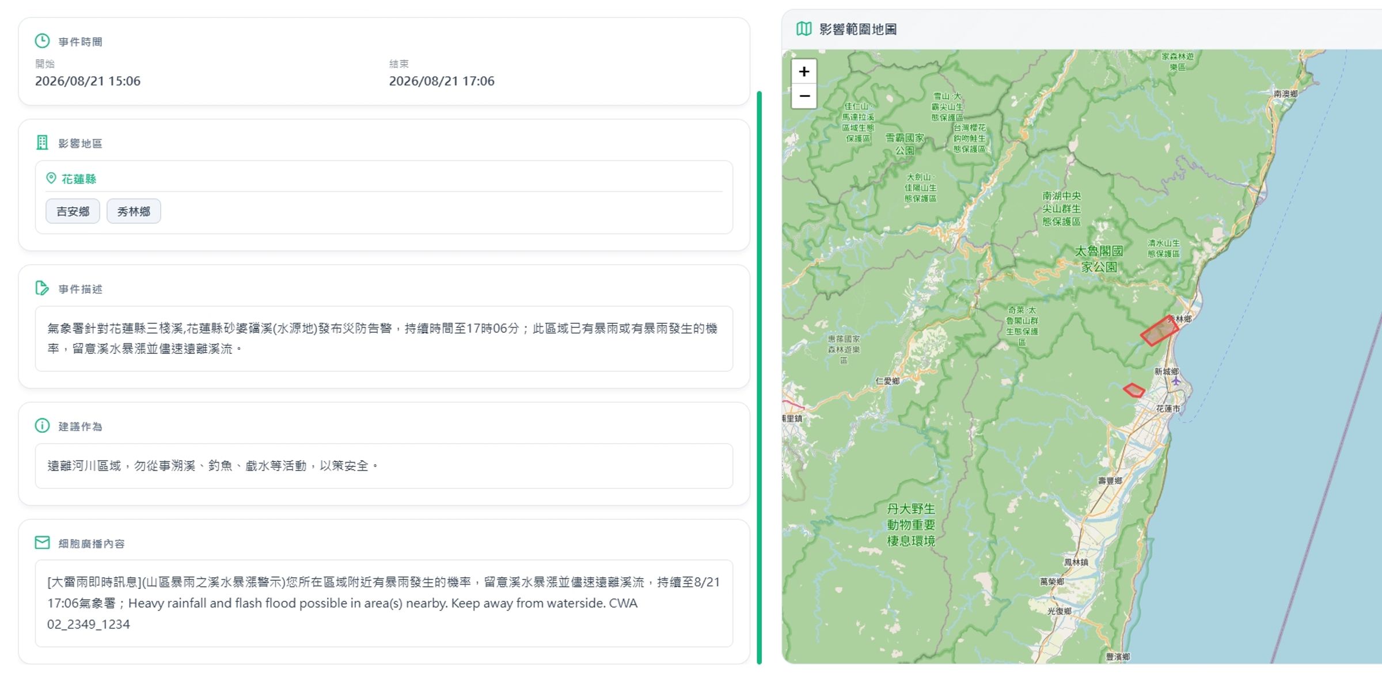Click the info icon beside 建議作為
Viewport: 1382px width, 675px height.
coord(42,426)
